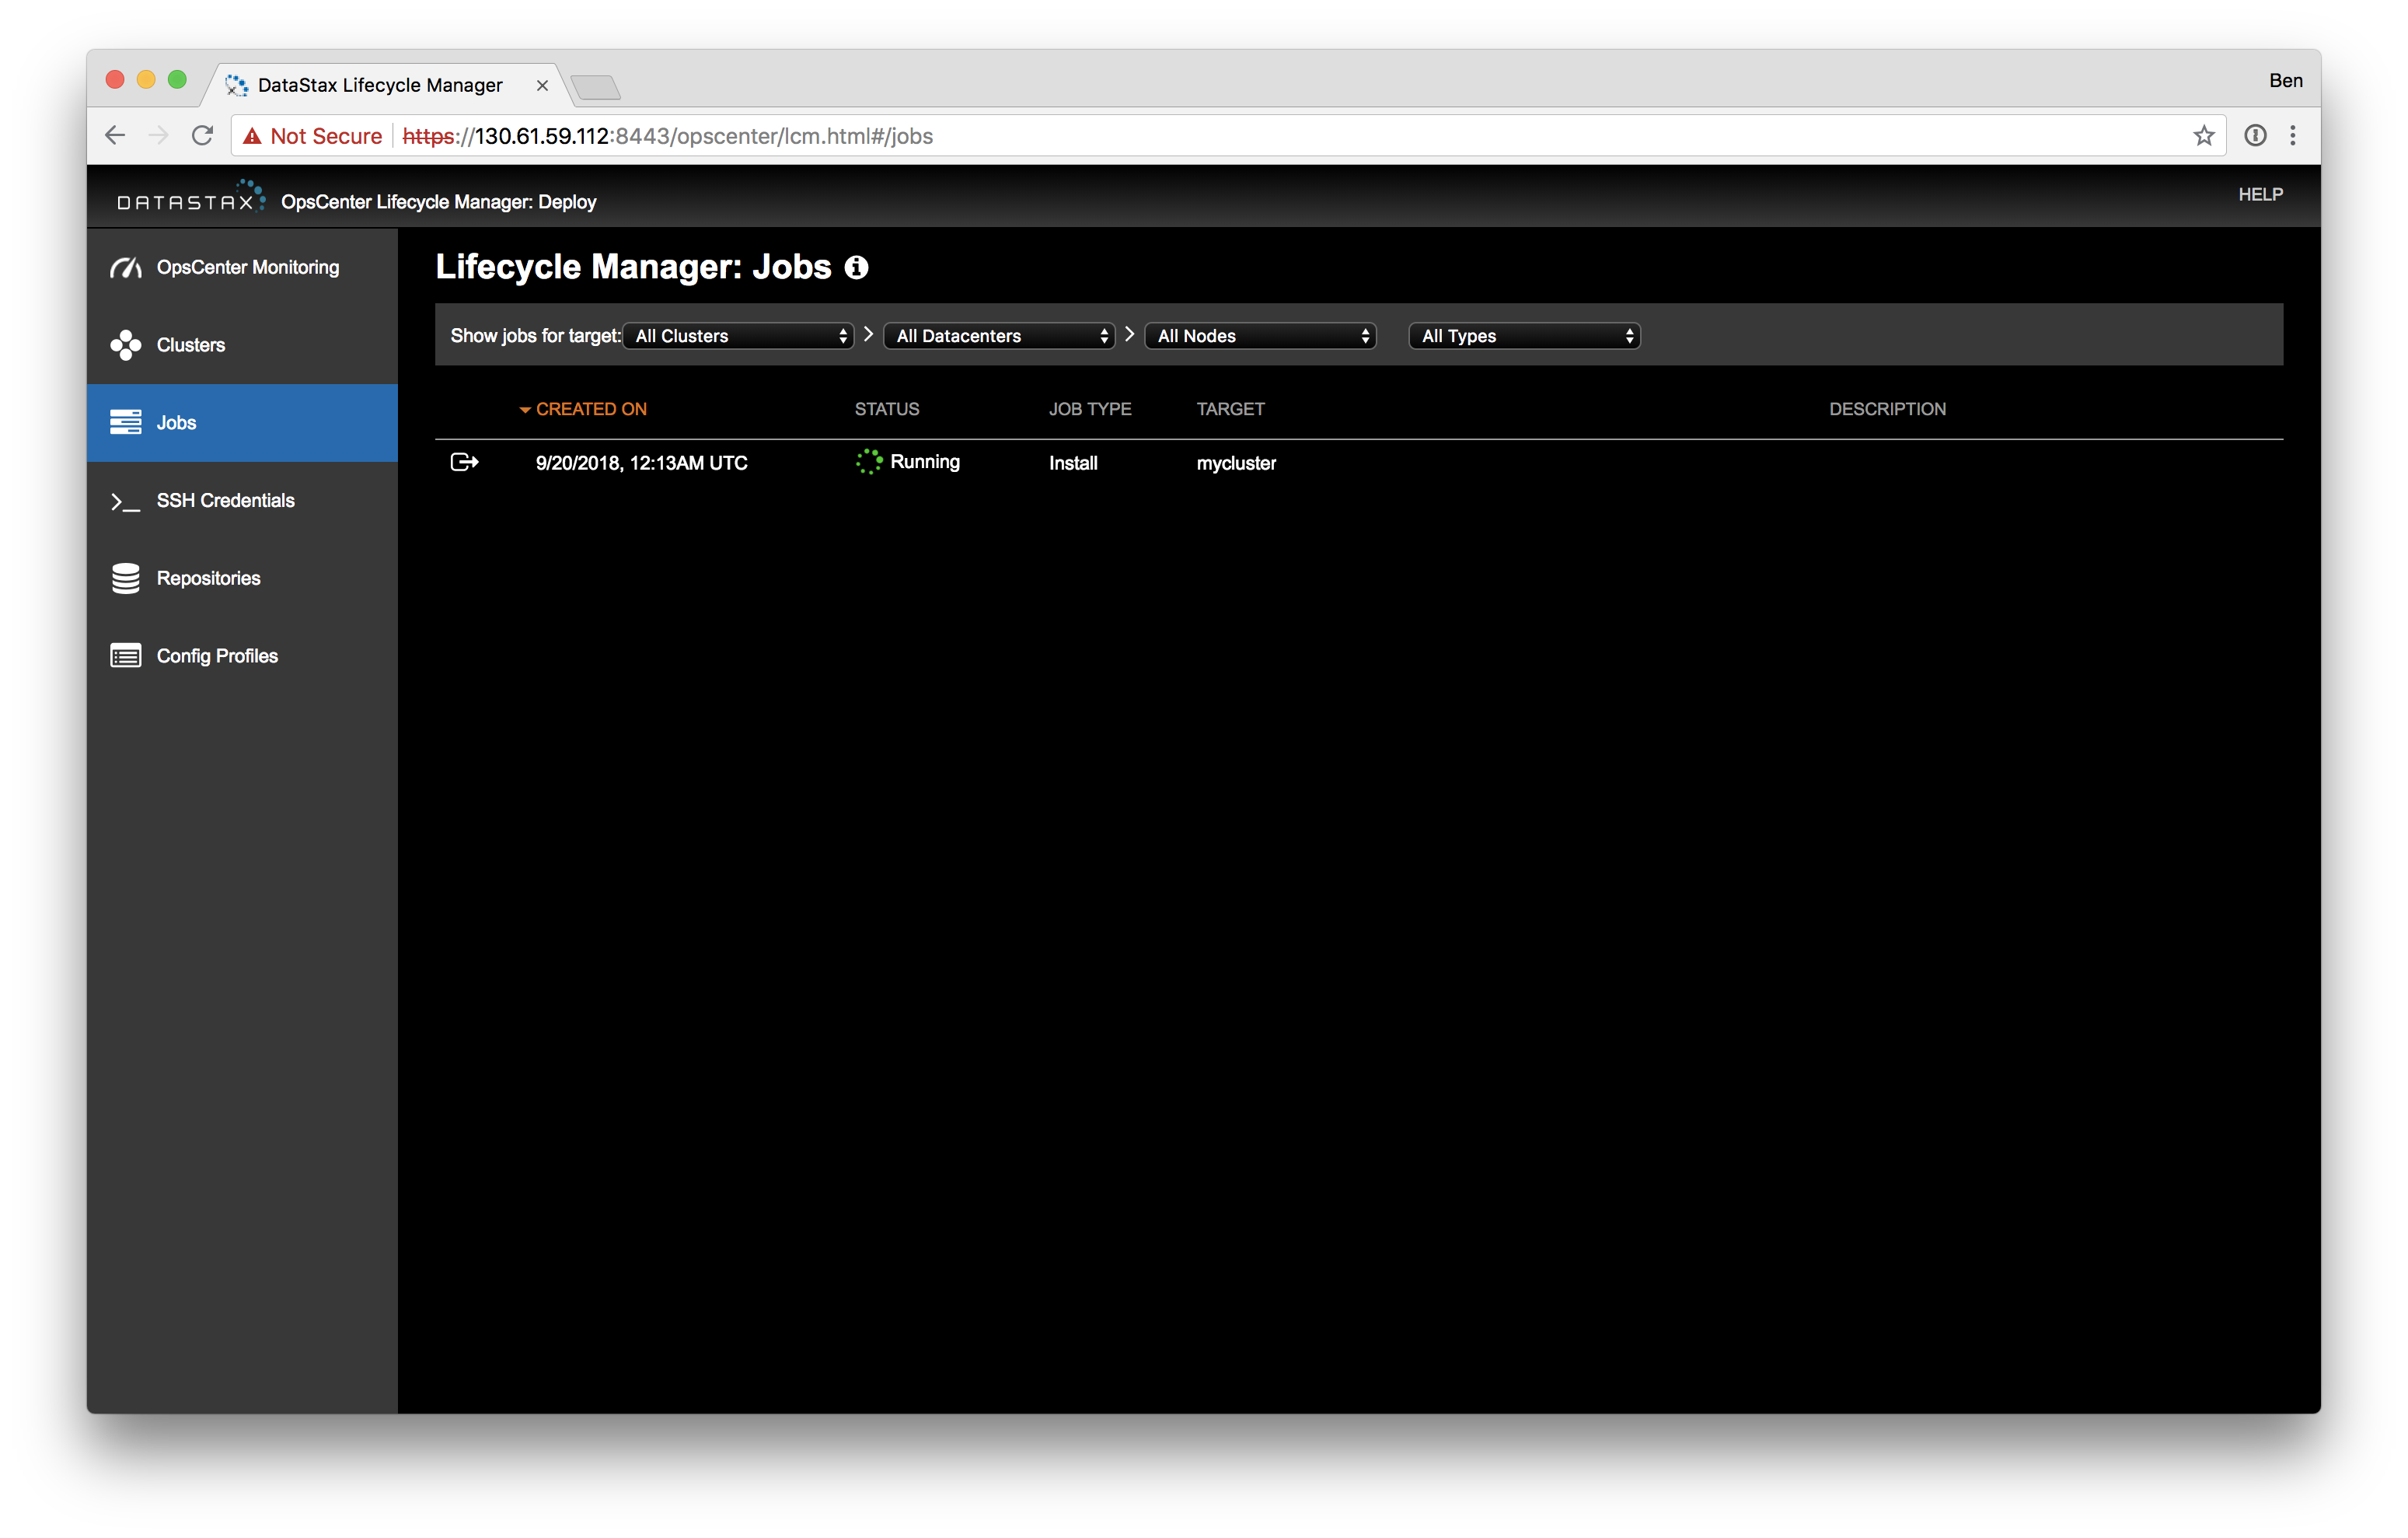Sort by the CREATED ON column header
2408x1538 pixels.
[x=590, y=409]
